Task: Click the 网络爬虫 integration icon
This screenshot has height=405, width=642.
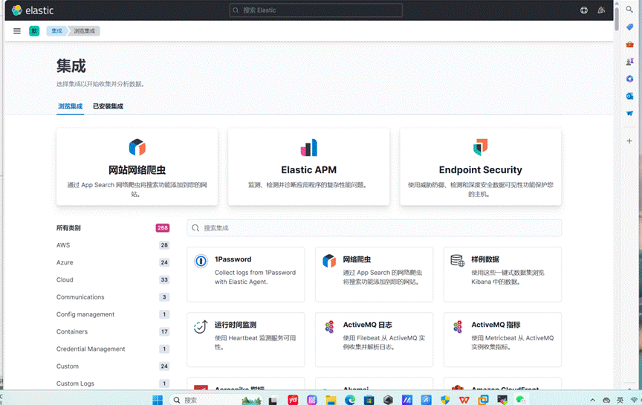Action: (329, 260)
